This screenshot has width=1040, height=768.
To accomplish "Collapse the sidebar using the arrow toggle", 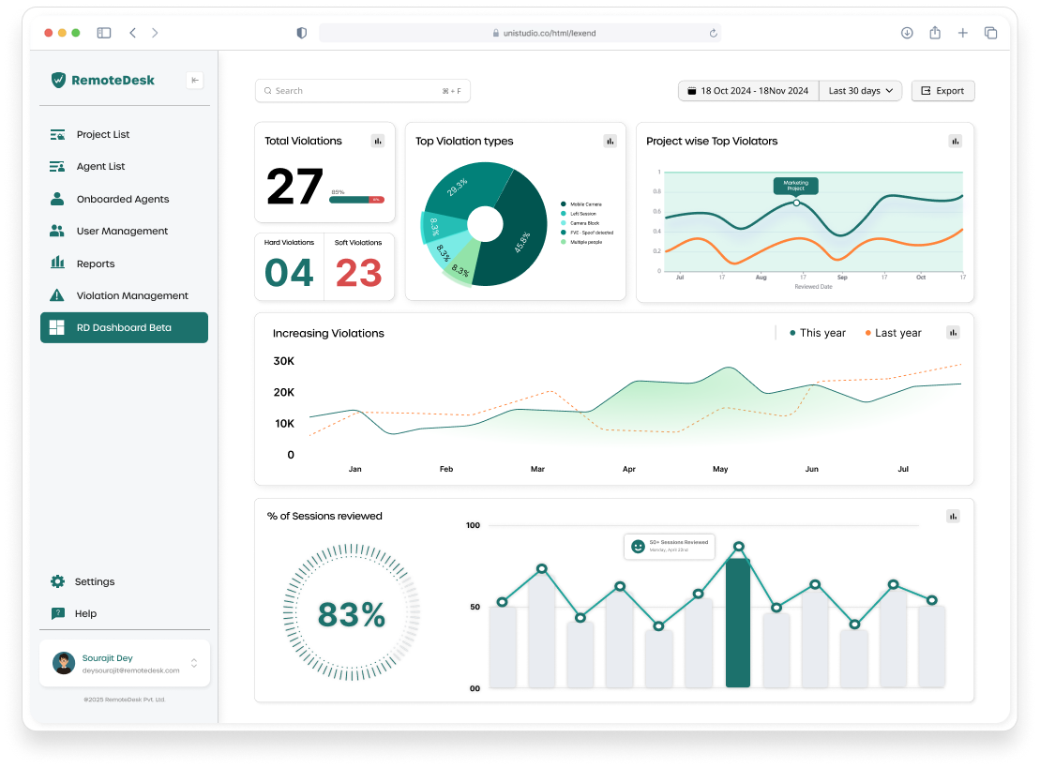I will [x=194, y=80].
